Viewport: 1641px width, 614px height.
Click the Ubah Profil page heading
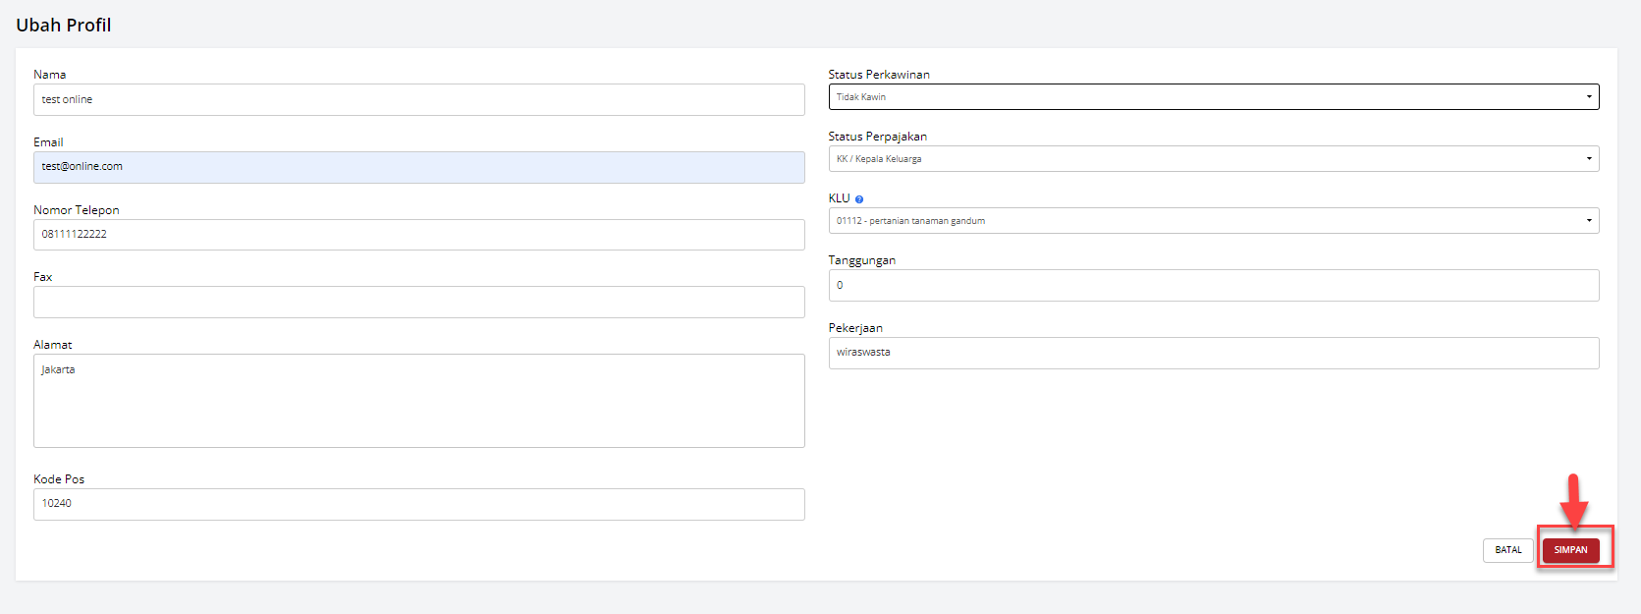[x=64, y=26]
